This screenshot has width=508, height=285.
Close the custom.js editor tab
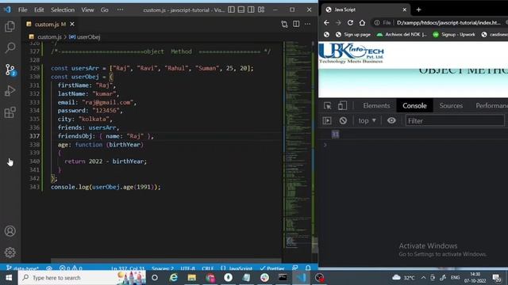[72, 25]
